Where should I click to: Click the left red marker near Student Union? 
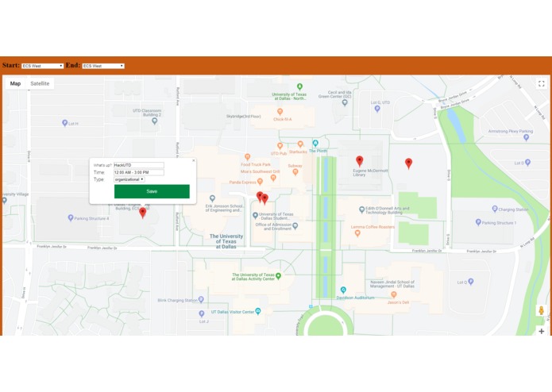point(260,197)
